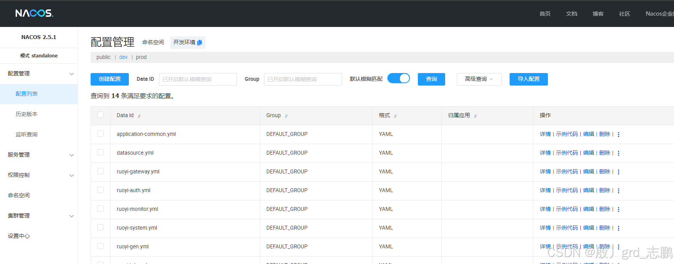
Task: Open 详情 for ruoyi-monitor.yml
Action: point(545,209)
